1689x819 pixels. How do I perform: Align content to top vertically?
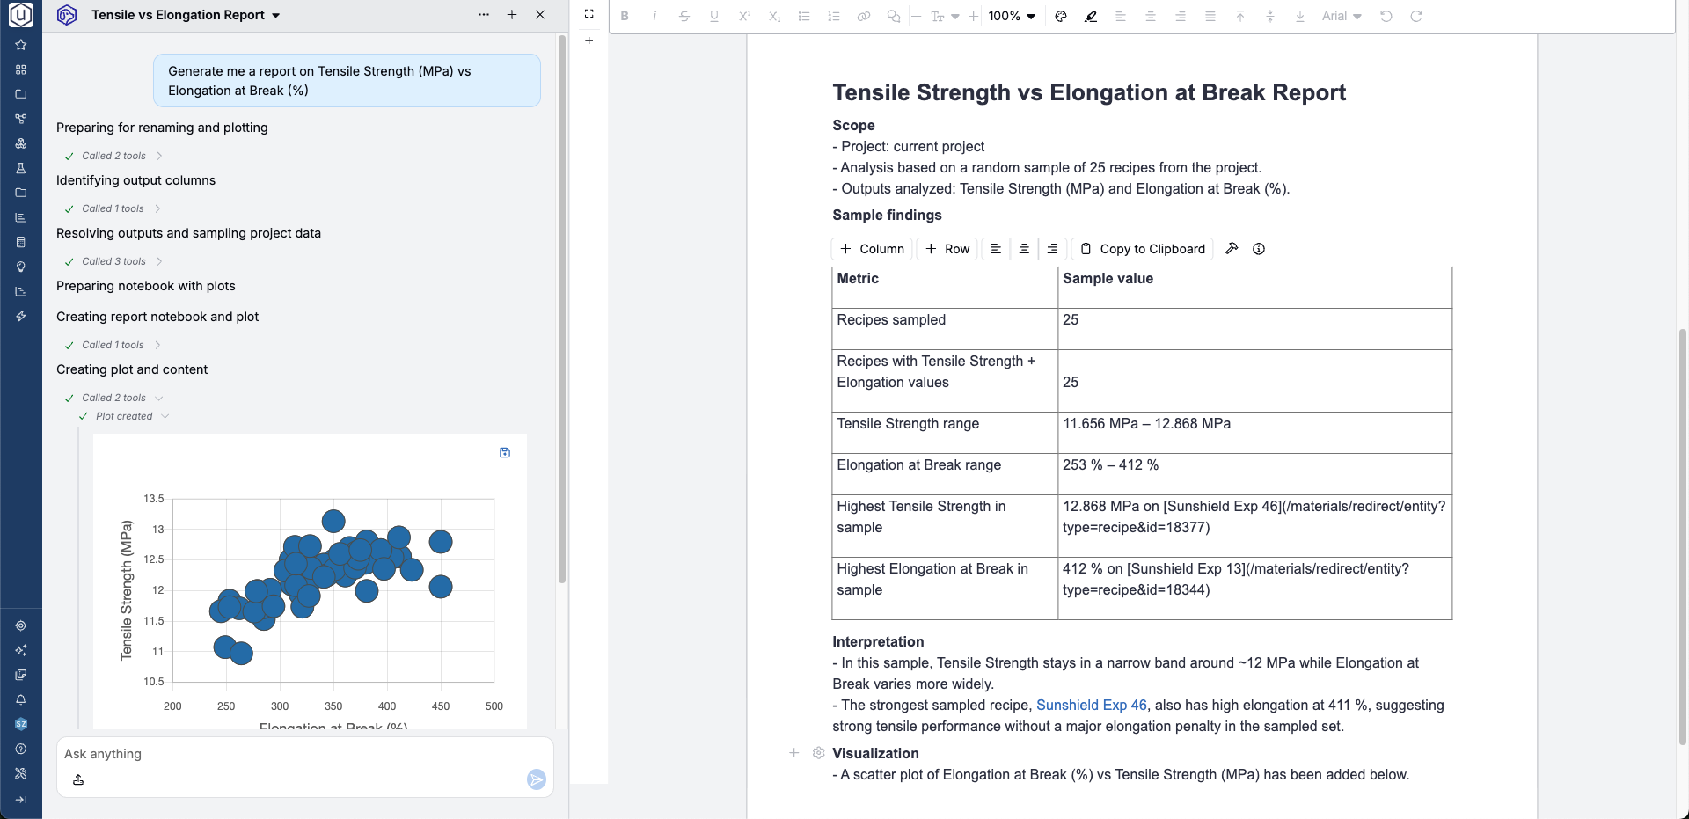[x=1240, y=16]
